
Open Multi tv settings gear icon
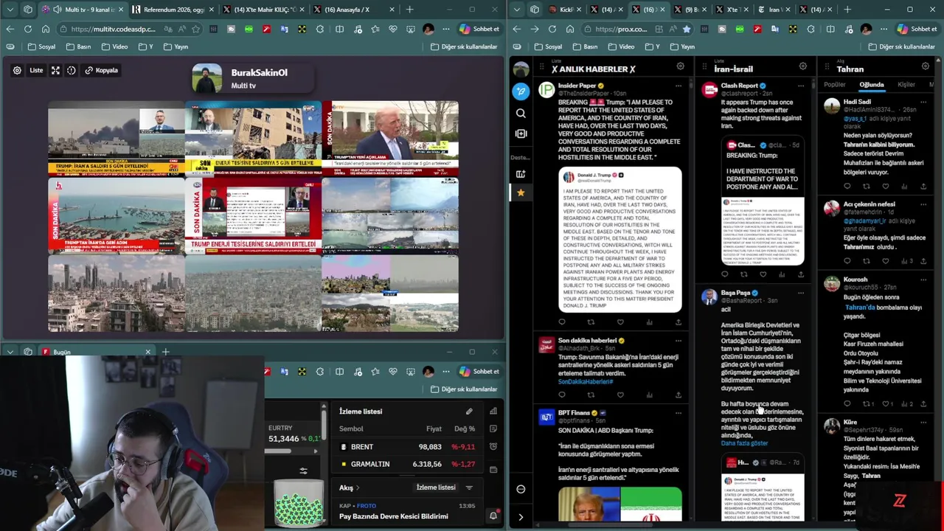(x=17, y=70)
